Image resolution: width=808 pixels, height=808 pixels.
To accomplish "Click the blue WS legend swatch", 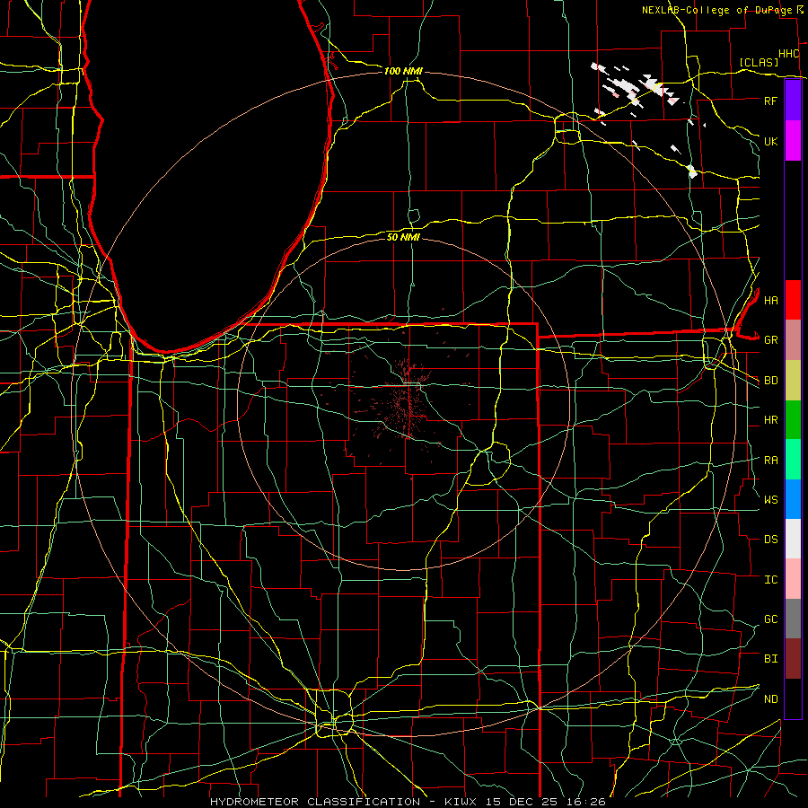I will (793, 499).
